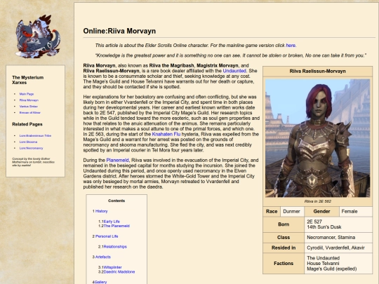Click the 'Necromancer, Stamina' class value
The height and width of the screenshot is (284, 379).
click(331, 238)
